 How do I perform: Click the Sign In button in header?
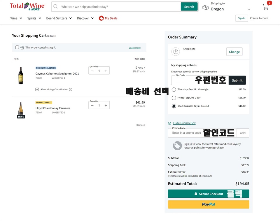coord(242,18)
